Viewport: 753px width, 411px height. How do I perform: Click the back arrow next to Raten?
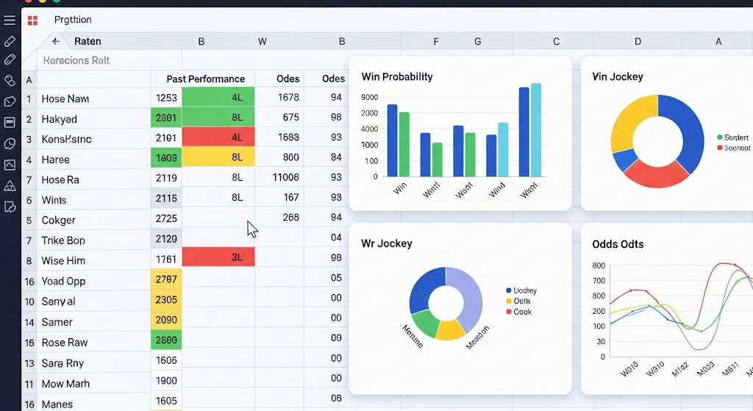[56, 41]
